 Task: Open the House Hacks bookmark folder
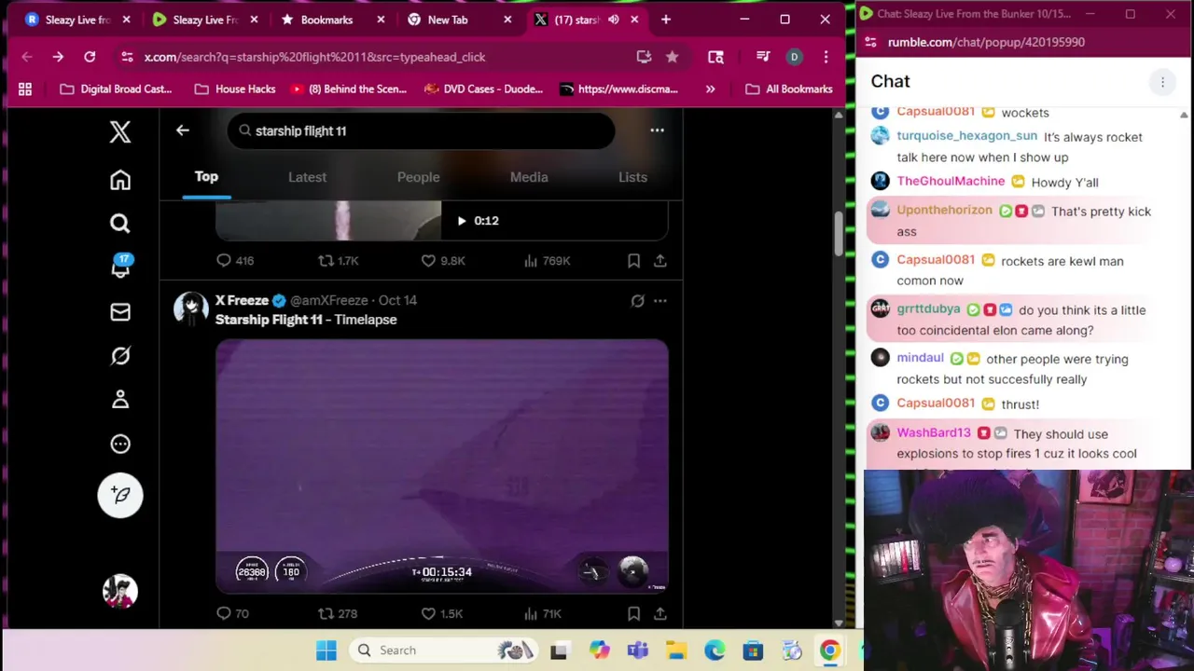(234, 89)
